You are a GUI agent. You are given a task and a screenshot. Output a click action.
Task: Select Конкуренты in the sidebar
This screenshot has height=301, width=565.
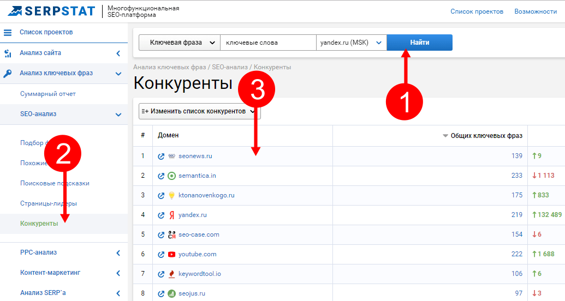coord(39,224)
